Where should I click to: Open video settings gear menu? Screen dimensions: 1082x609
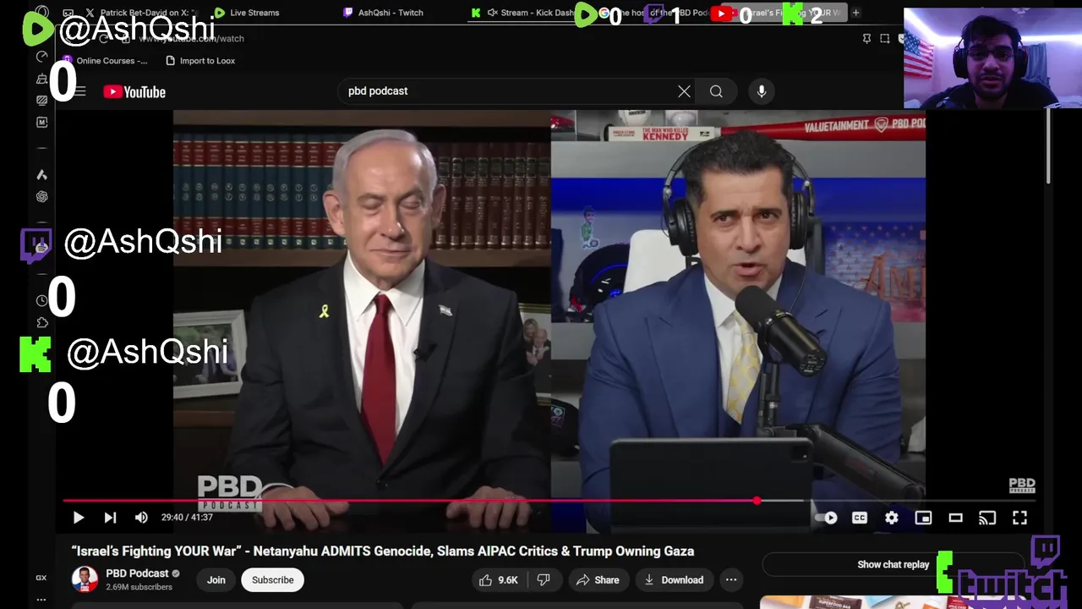pos(892,518)
